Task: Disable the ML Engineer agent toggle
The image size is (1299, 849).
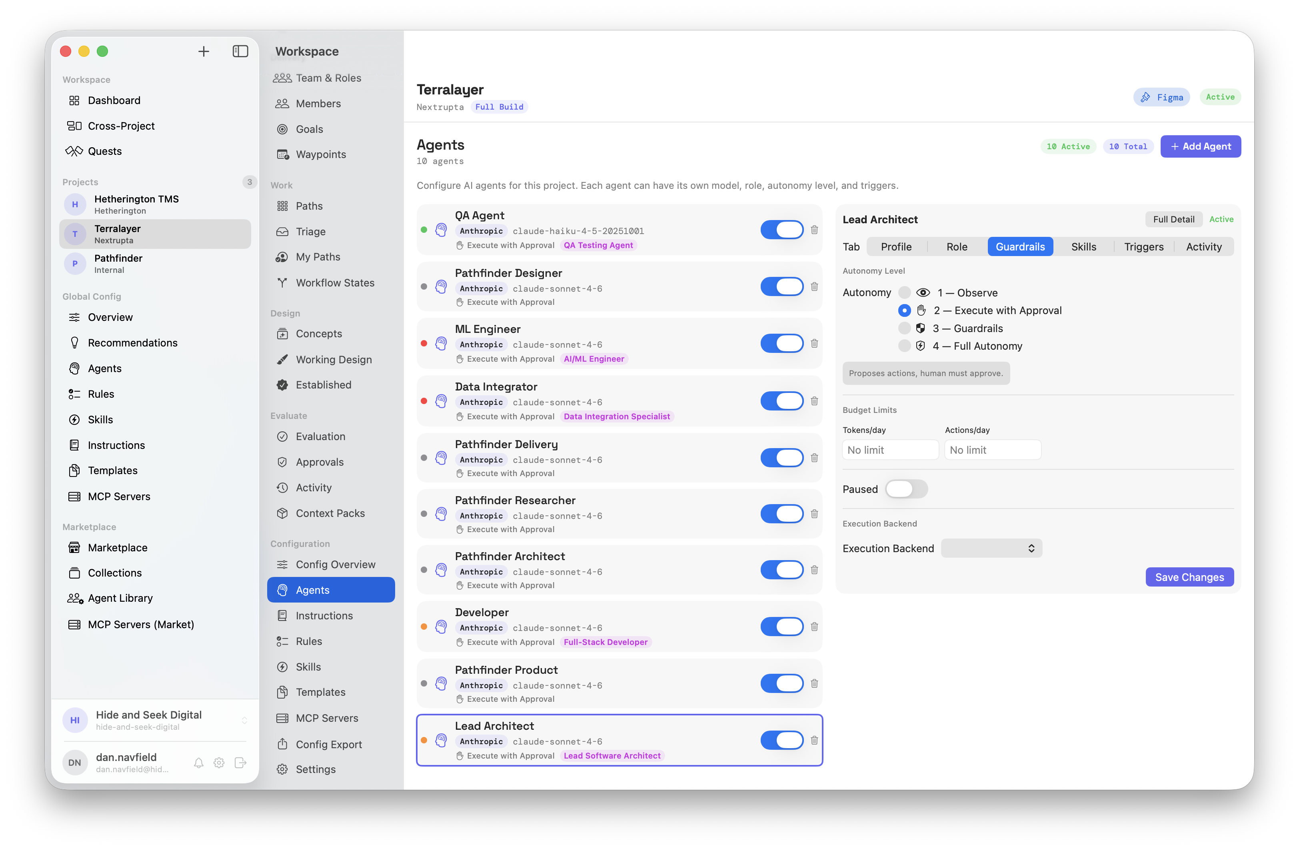Action: point(781,343)
